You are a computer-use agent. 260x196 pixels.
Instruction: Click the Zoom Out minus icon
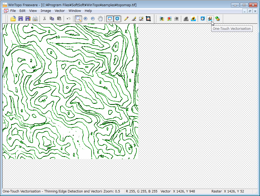tap(93, 19)
